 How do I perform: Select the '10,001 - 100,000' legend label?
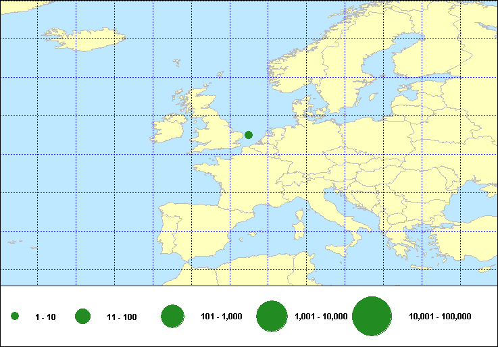(x=440, y=317)
